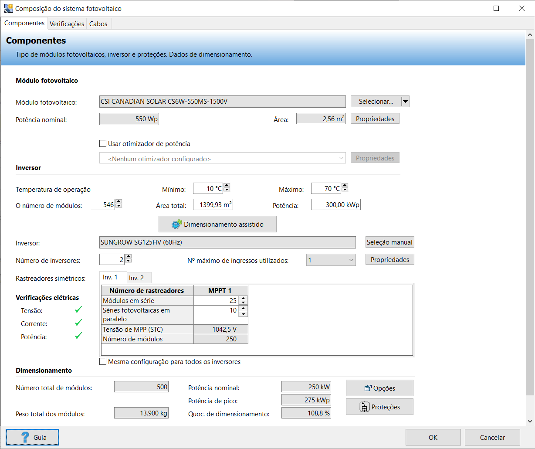Click the Proteções button

(379, 407)
